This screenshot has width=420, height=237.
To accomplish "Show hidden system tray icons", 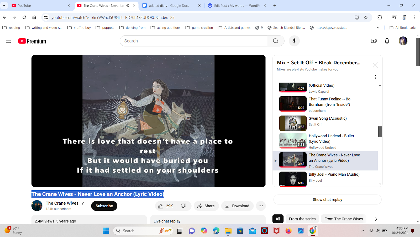I will click(x=363, y=231).
